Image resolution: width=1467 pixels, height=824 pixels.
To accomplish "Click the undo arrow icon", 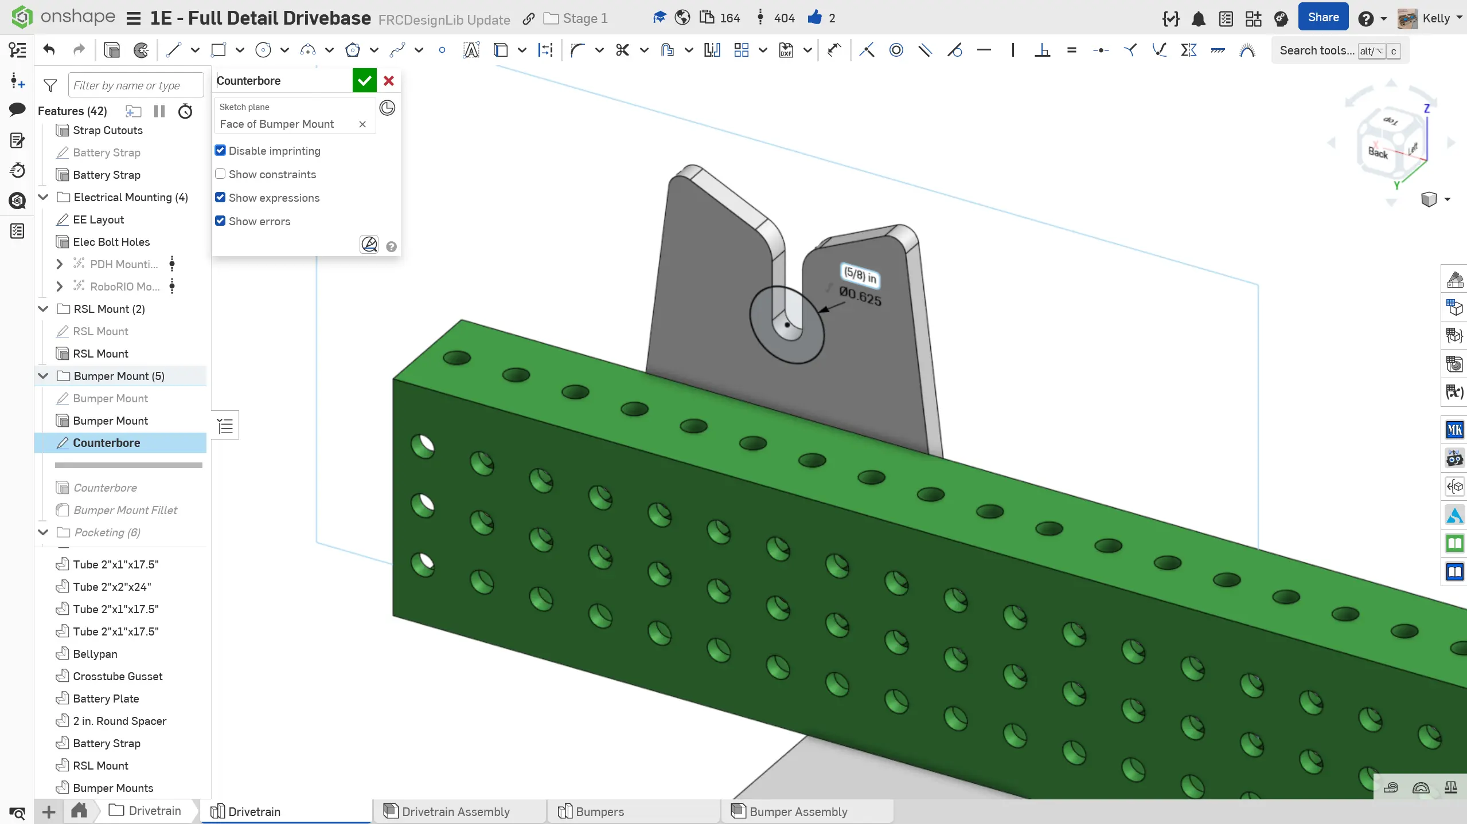I will [49, 50].
